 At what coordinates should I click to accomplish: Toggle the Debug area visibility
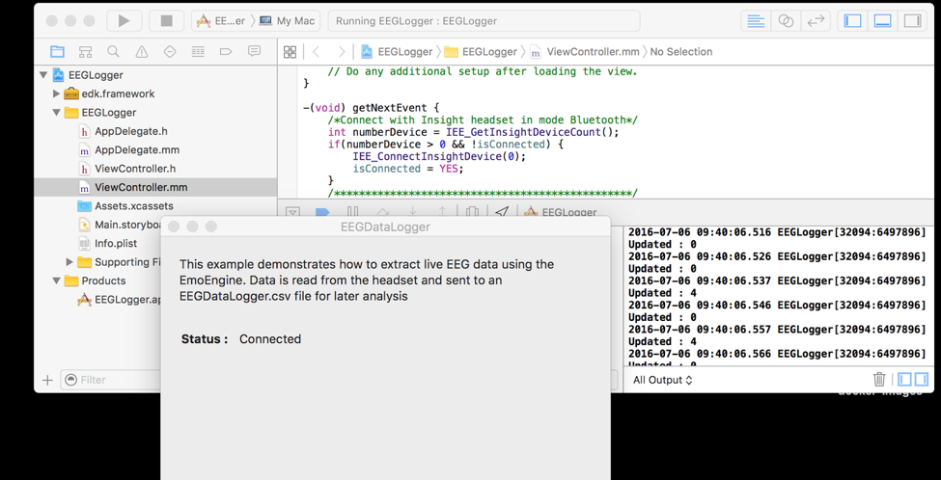882,20
